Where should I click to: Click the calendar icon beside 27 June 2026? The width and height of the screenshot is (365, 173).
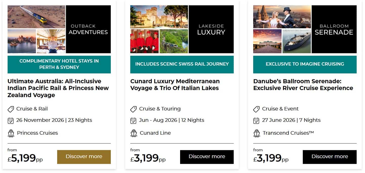256,121
